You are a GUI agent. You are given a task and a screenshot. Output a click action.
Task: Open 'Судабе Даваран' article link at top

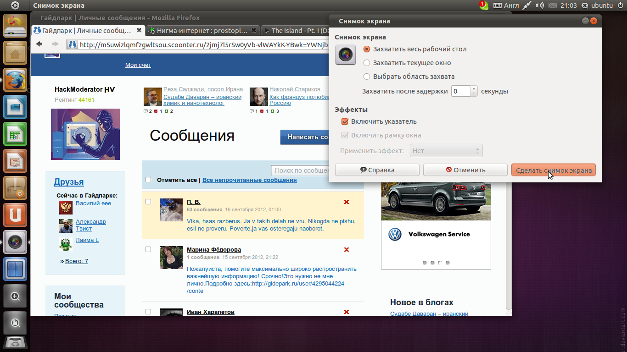pos(202,100)
